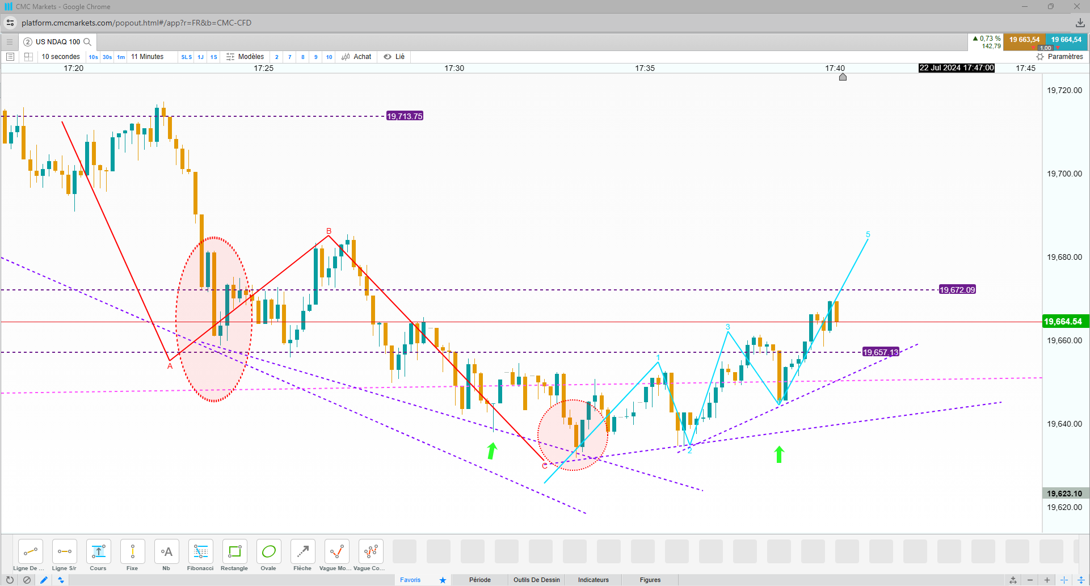This screenshot has width=1090, height=586.
Task: Open the 10 secondes interval dropdown
Action: click(61, 57)
